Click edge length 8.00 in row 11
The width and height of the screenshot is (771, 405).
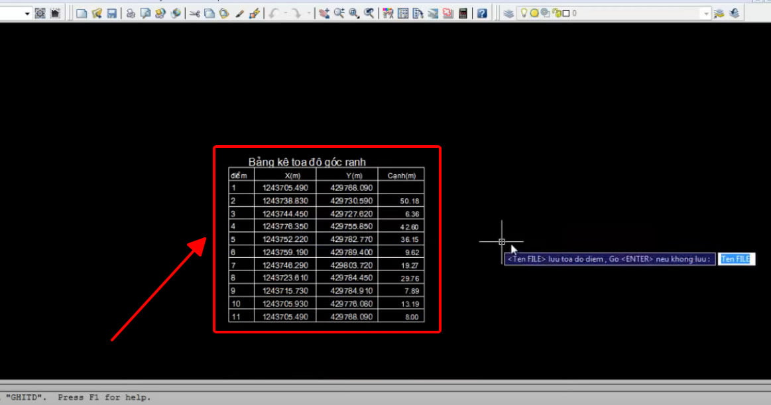point(412,317)
